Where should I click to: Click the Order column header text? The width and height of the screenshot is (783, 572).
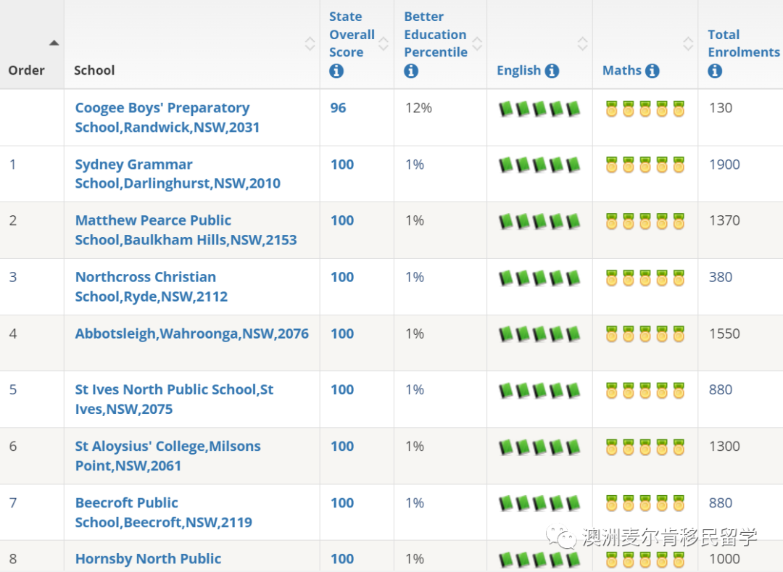click(27, 70)
